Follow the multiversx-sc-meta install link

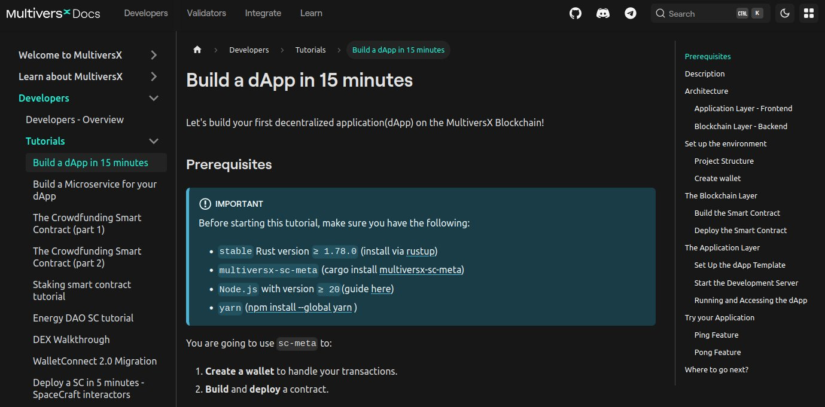coord(421,270)
